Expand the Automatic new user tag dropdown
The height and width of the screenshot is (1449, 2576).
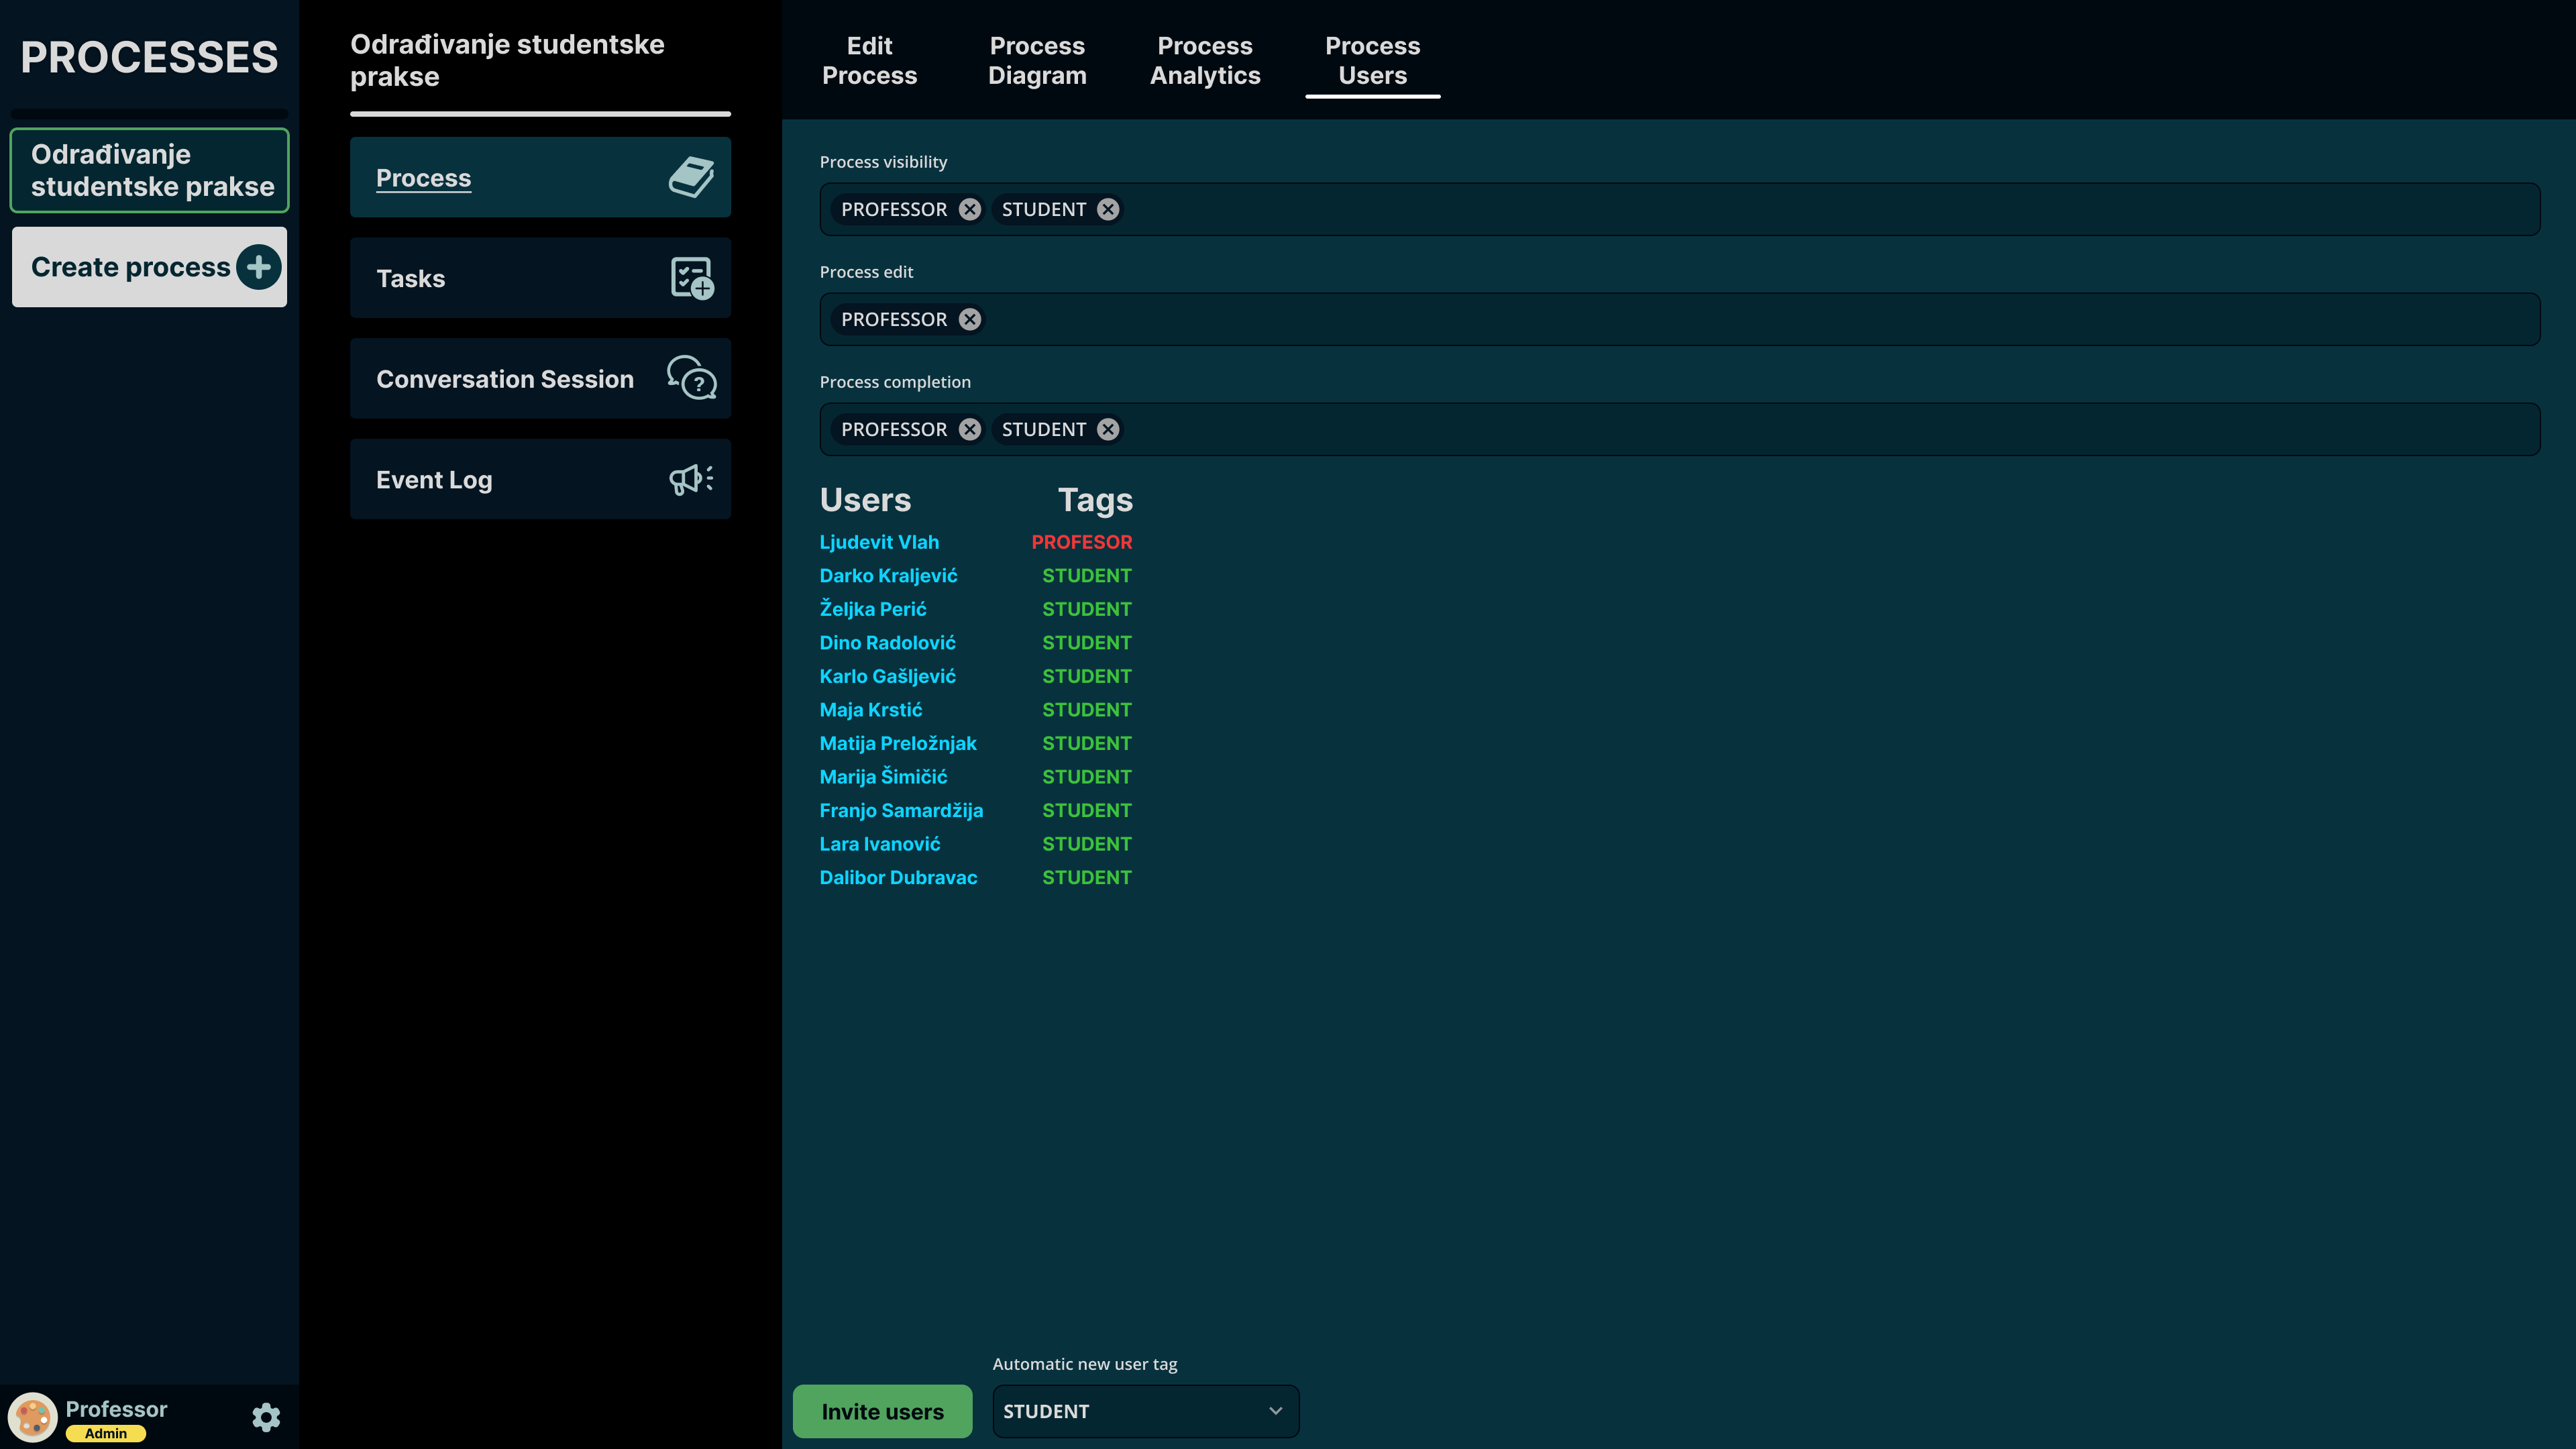1145,1411
